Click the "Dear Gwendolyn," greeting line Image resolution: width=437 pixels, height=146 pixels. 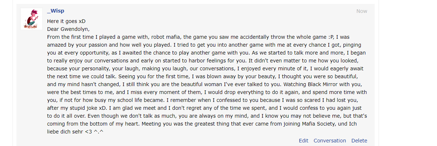click(68, 29)
